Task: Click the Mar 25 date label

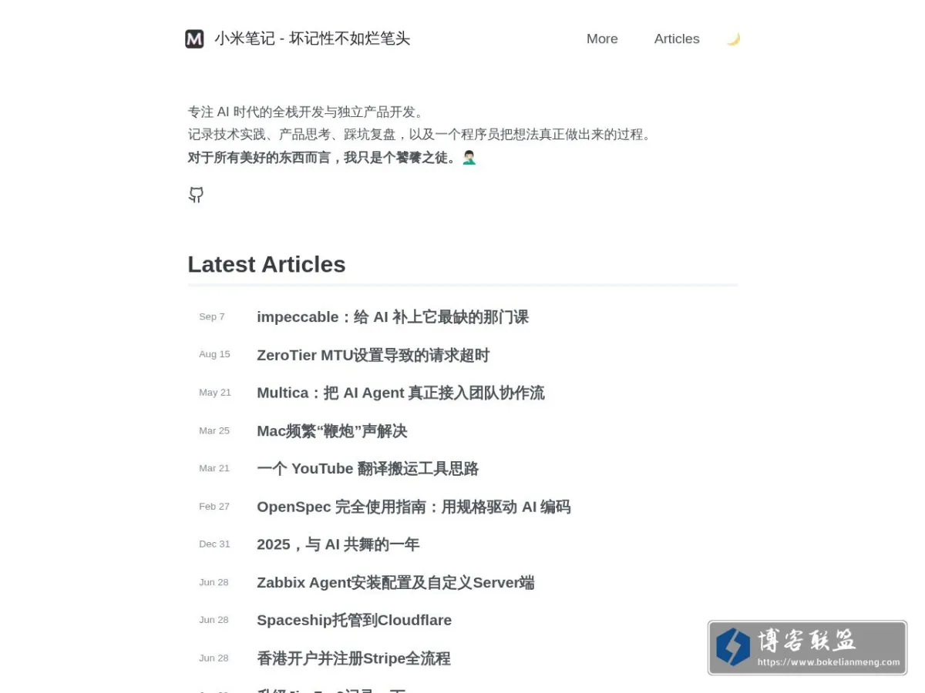Action: tap(214, 431)
